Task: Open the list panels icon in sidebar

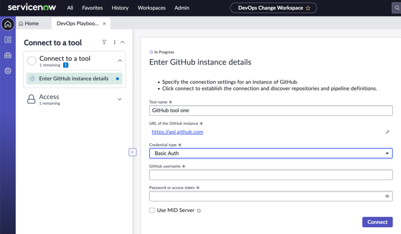Action: 8,40
